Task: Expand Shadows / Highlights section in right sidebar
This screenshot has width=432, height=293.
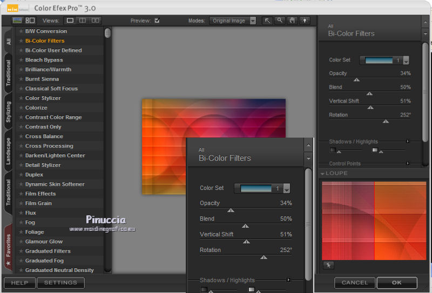Action: (408, 141)
